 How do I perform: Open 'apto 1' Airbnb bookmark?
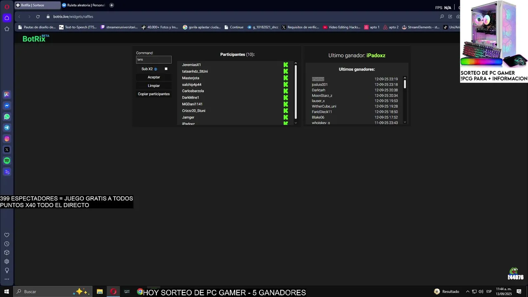click(372, 27)
